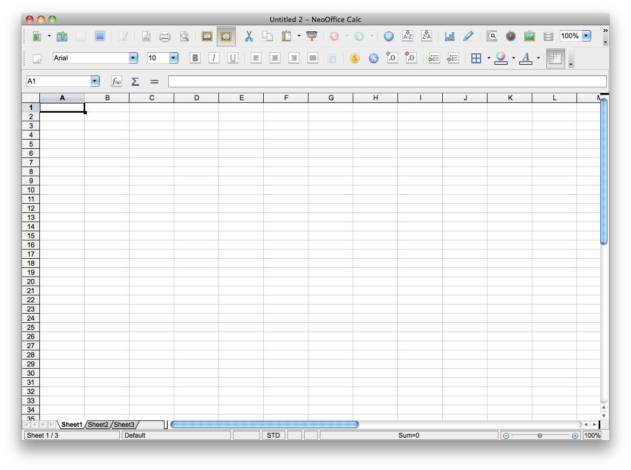631x470 pixels.
Task: Open the Print Preview
Action: point(184,36)
